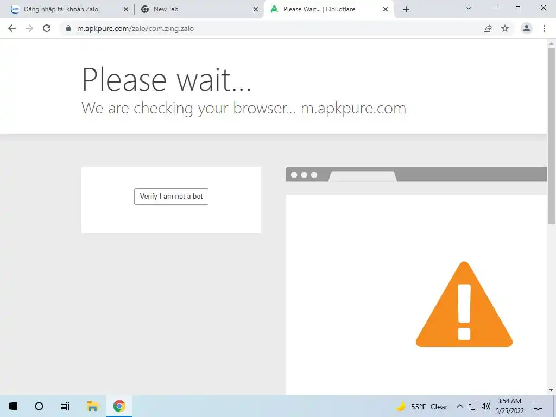
Task: Click the Chrome icon in the taskbar
Action: click(119, 406)
